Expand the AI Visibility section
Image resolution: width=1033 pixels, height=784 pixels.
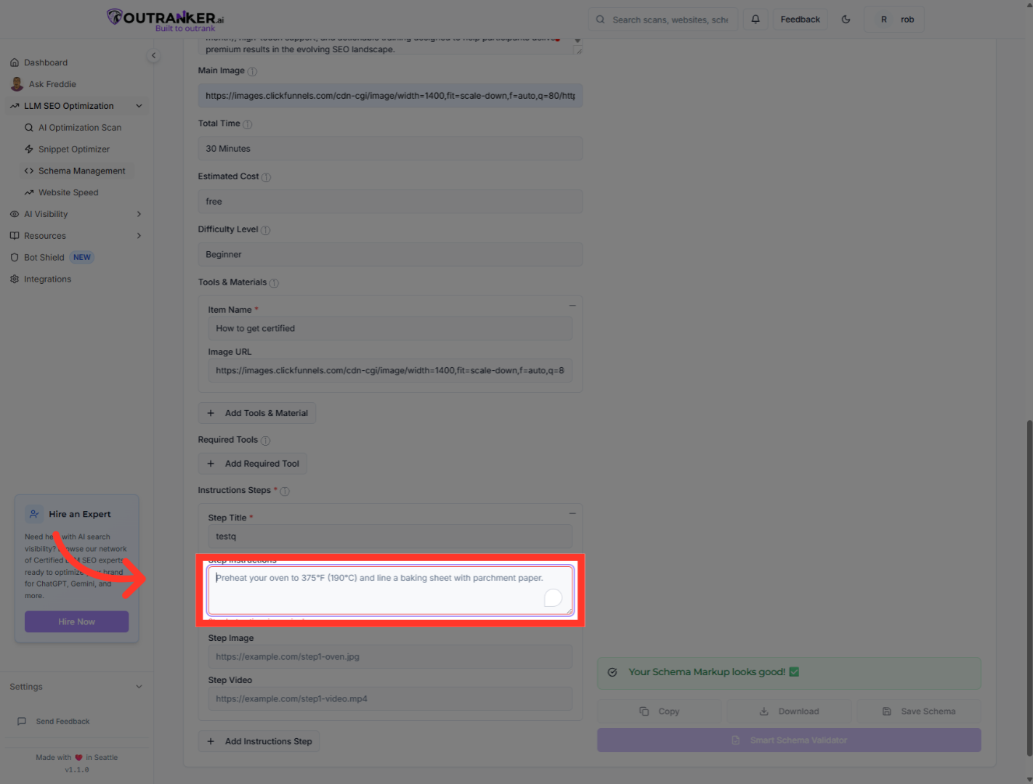tap(77, 214)
